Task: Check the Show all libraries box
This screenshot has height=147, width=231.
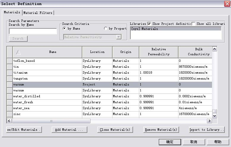Action: click(193, 24)
